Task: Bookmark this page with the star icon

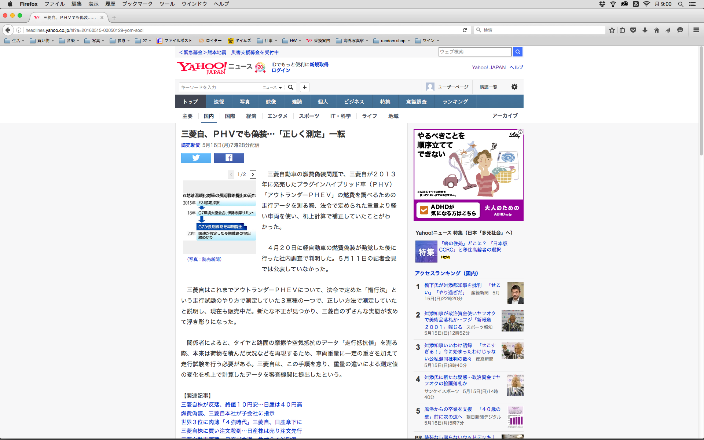Action: pyautogui.click(x=612, y=30)
